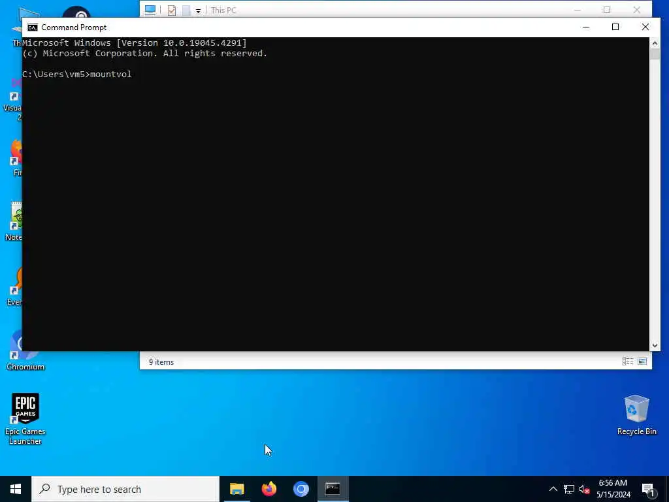Screen dimensions: 669x502
Task: Click the taskbar search box
Action: [125, 489]
